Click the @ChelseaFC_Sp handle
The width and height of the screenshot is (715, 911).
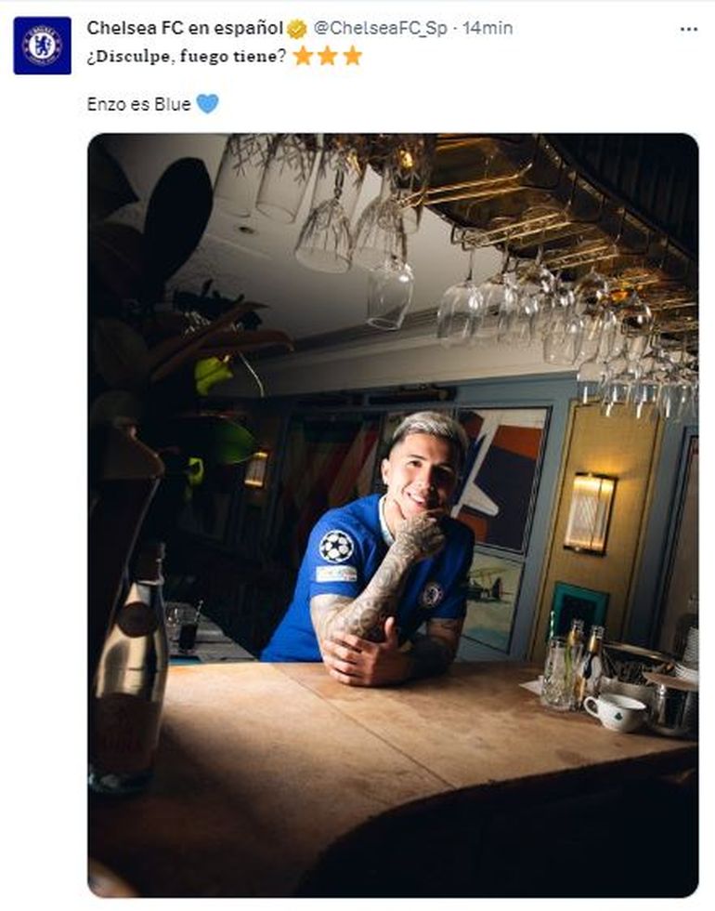coord(381,28)
